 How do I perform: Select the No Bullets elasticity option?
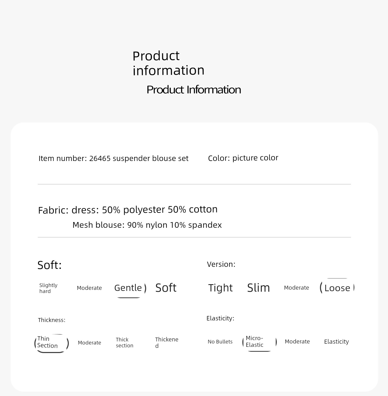220,342
